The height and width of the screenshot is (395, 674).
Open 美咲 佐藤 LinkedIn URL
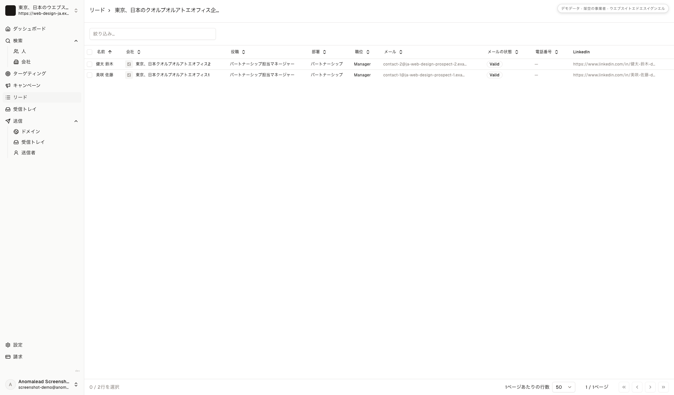click(614, 75)
